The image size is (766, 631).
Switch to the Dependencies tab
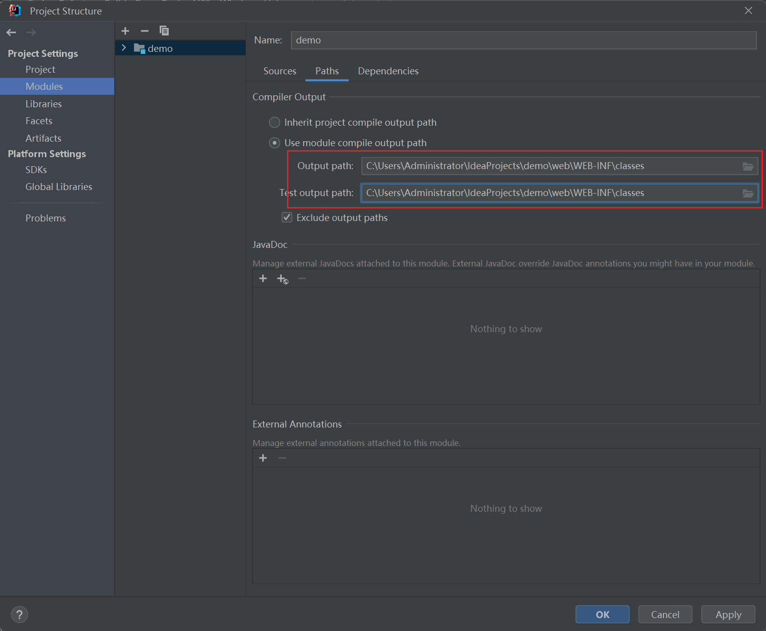(388, 71)
